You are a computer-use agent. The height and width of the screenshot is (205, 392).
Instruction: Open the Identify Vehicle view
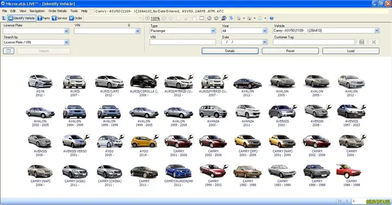(21, 19)
